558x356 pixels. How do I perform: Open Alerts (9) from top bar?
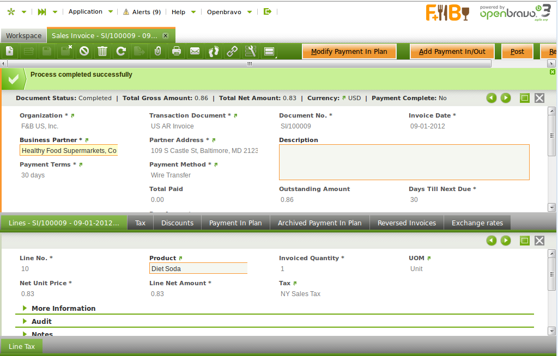point(142,11)
